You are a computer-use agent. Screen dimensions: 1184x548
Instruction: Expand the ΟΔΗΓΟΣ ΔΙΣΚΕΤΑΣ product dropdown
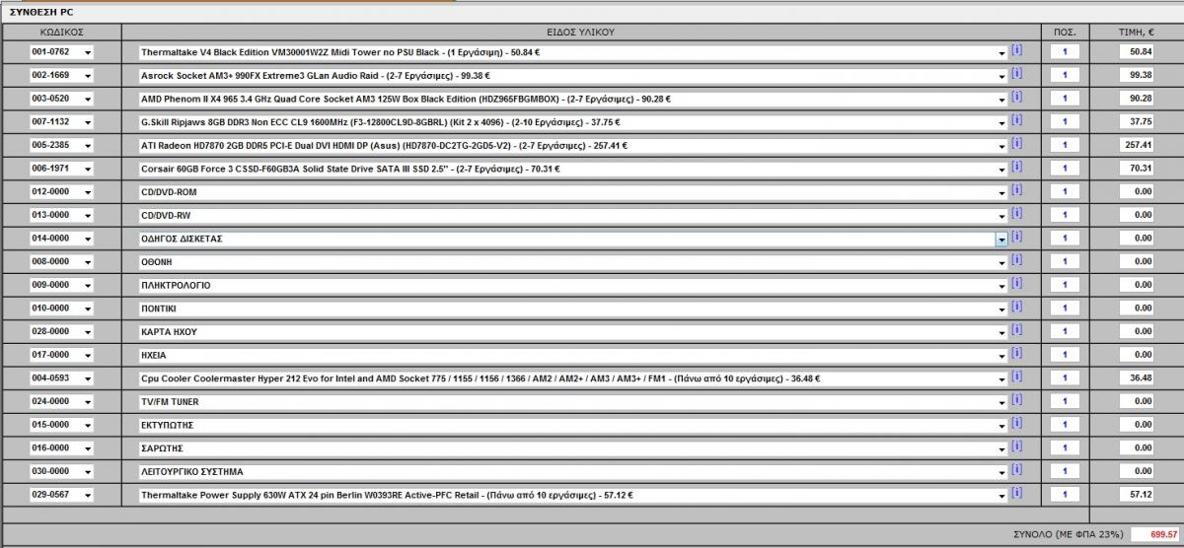572,239
